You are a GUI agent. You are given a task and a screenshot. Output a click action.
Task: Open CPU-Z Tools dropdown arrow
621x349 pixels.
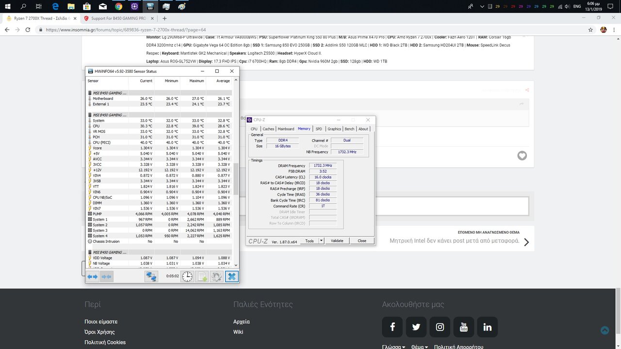click(x=321, y=241)
